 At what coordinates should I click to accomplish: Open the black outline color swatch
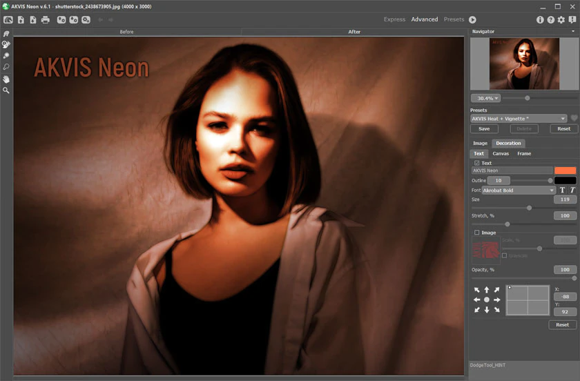tap(565, 181)
